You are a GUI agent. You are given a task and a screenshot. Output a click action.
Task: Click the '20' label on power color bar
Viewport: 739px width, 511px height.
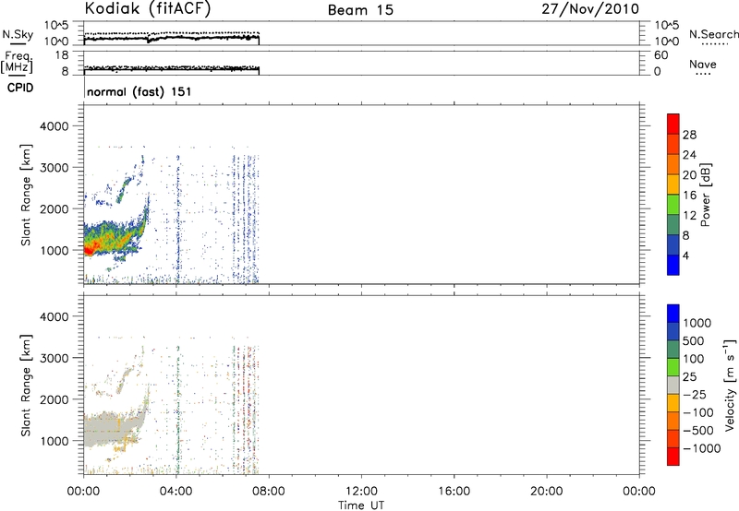tap(689, 175)
